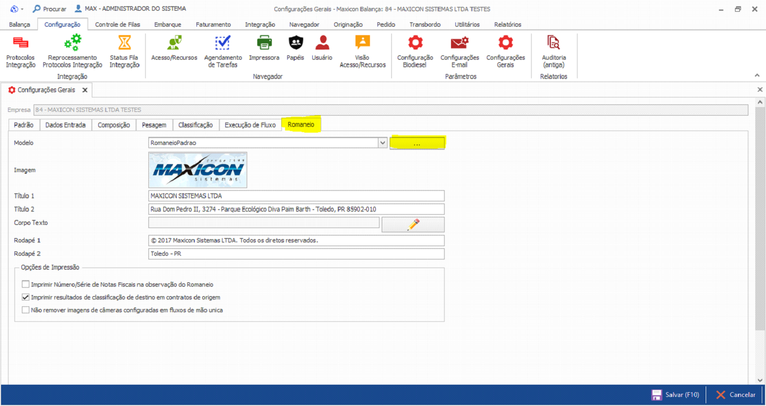
Task: Open Papéis icon
Action: coord(295,43)
